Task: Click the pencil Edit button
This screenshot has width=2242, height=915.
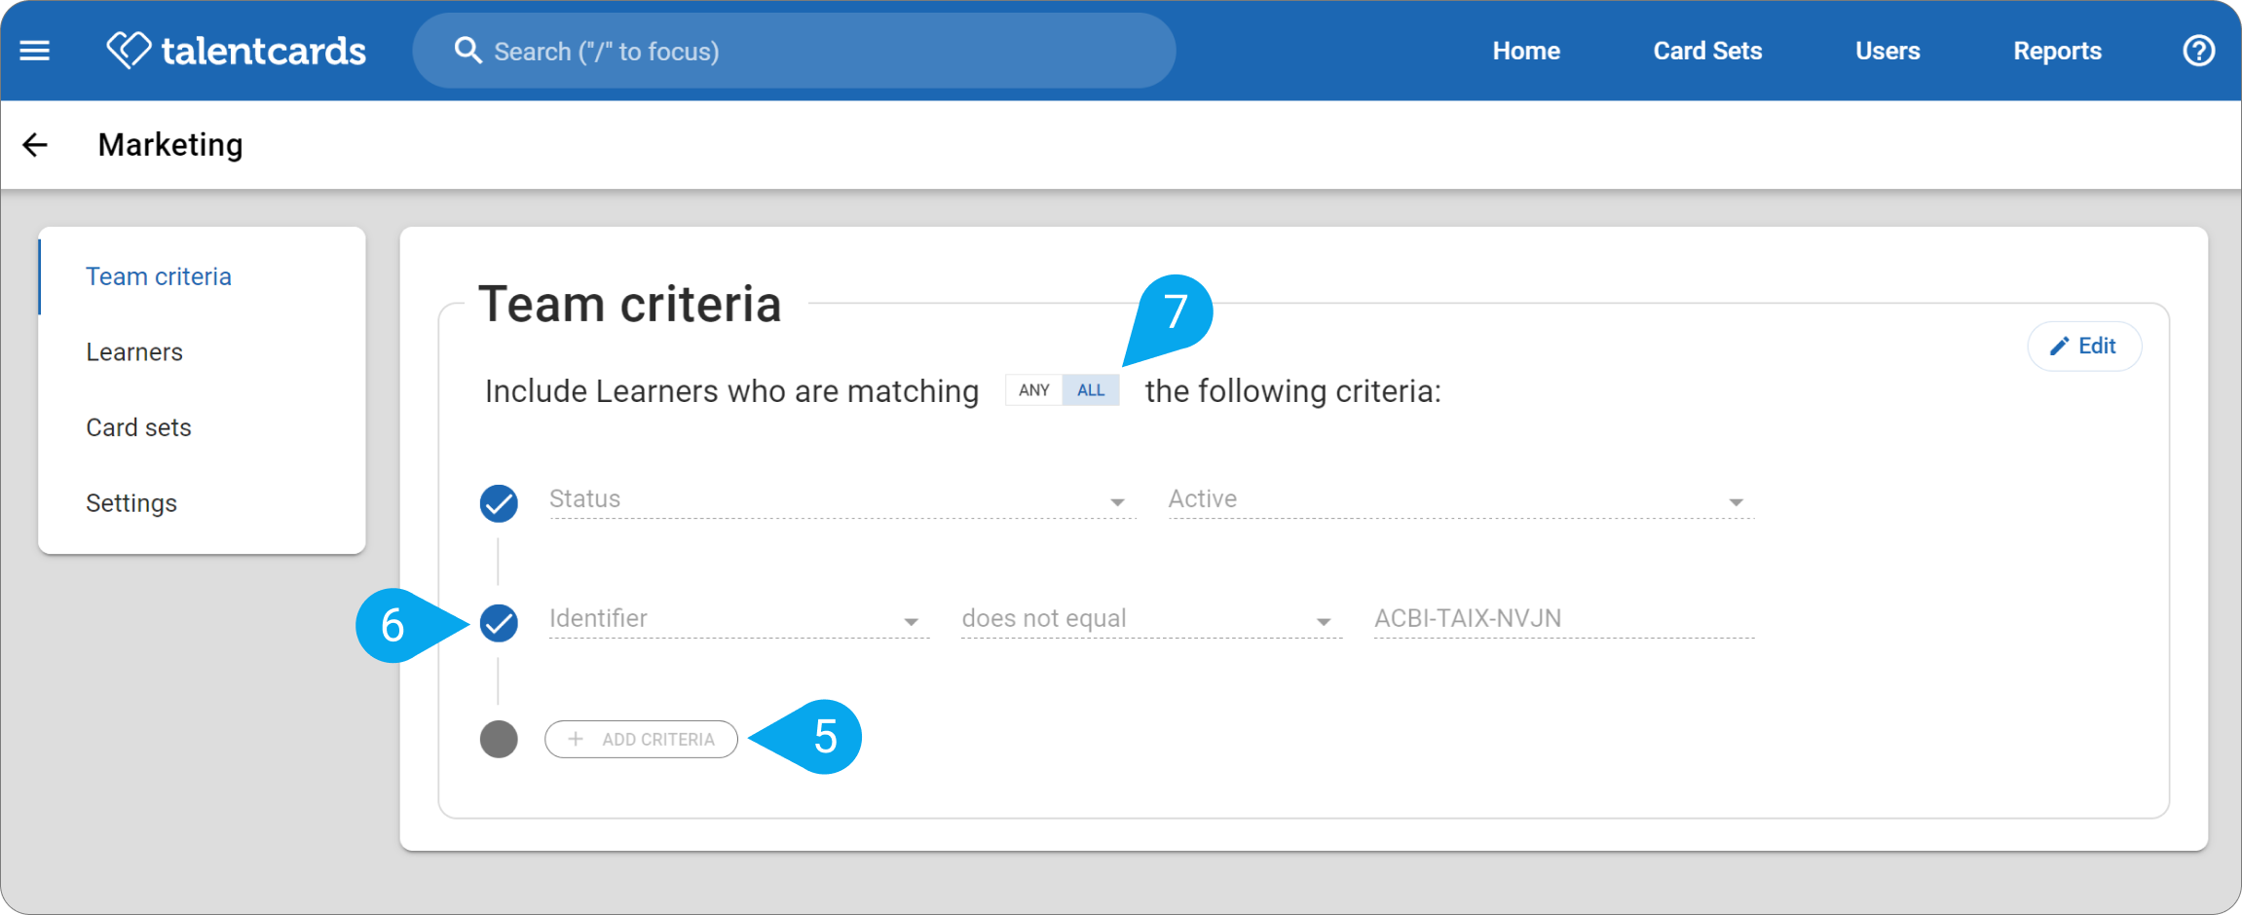Action: point(2084,346)
